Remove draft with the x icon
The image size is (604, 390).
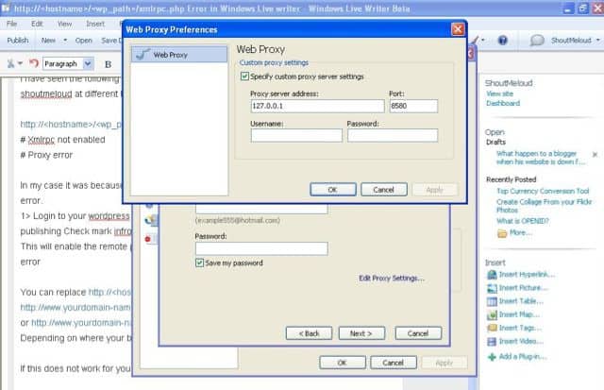click(595, 154)
